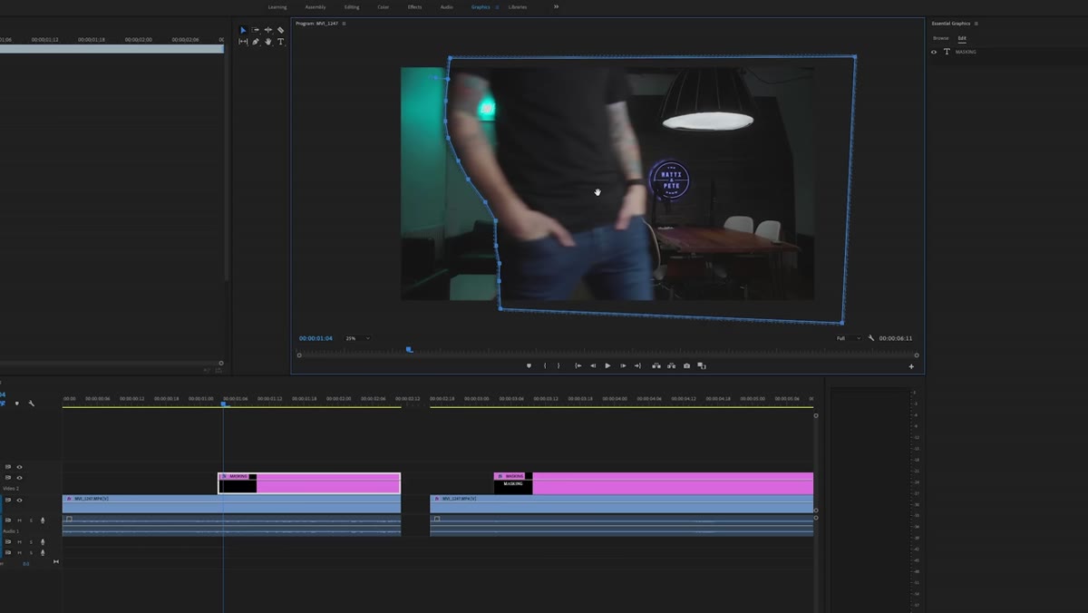This screenshot has height=613, width=1088.
Task: Open the 25% zoom level dropdown
Action: tap(357, 338)
